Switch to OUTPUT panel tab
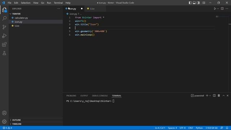 point(84,96)
